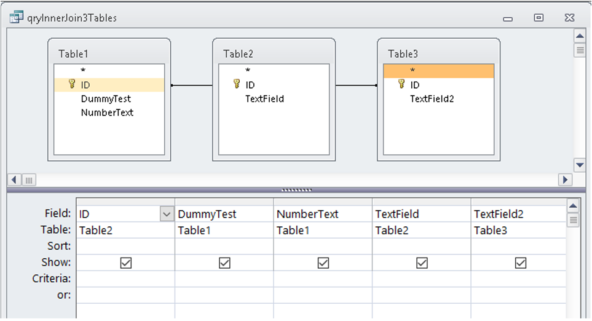The height and width of the screenshot is (321, 592).
Task: Click the primary key icon in Table1
Action: [72, 84]
